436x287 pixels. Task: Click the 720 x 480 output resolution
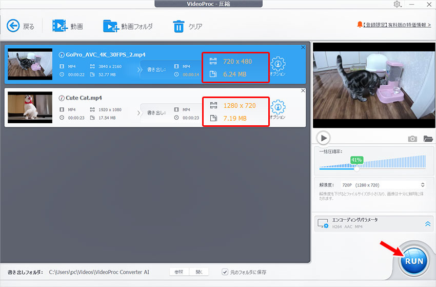click(237, 61)
